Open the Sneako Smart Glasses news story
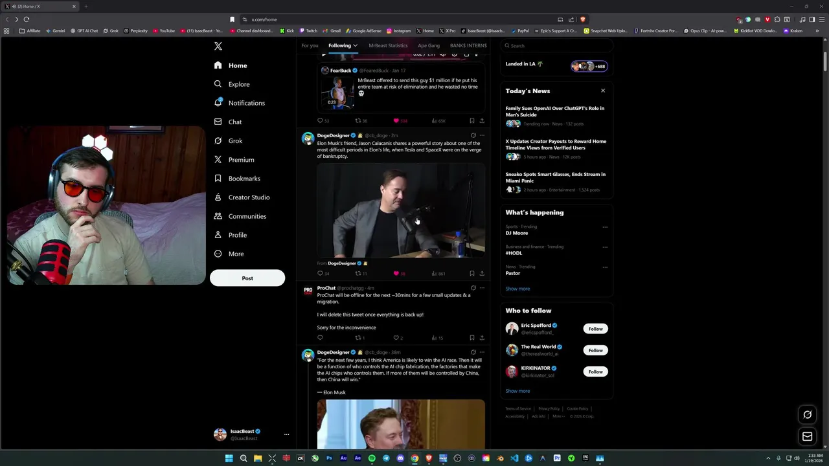The image size is (829, 466). click(x=556, y=182)
